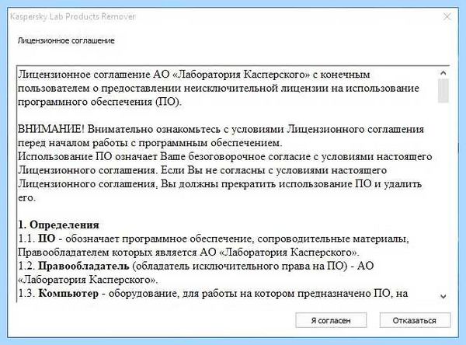466x345 pixels.
Task: Click the heading "1. Определения"
Action: click(58, 225)
